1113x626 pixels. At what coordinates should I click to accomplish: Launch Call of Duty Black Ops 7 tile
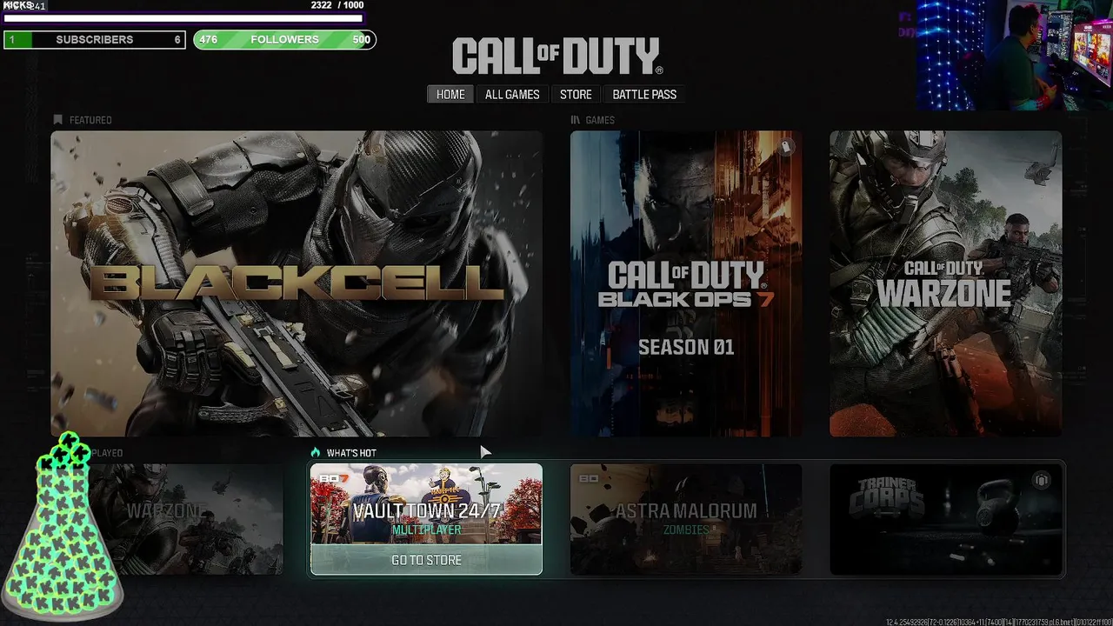(686, 283)
